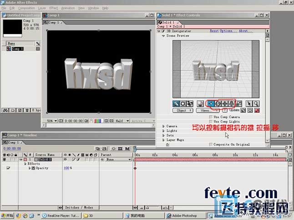
Task: Toggle video visibility for Solid 1 layer
Action: point(4,159)
